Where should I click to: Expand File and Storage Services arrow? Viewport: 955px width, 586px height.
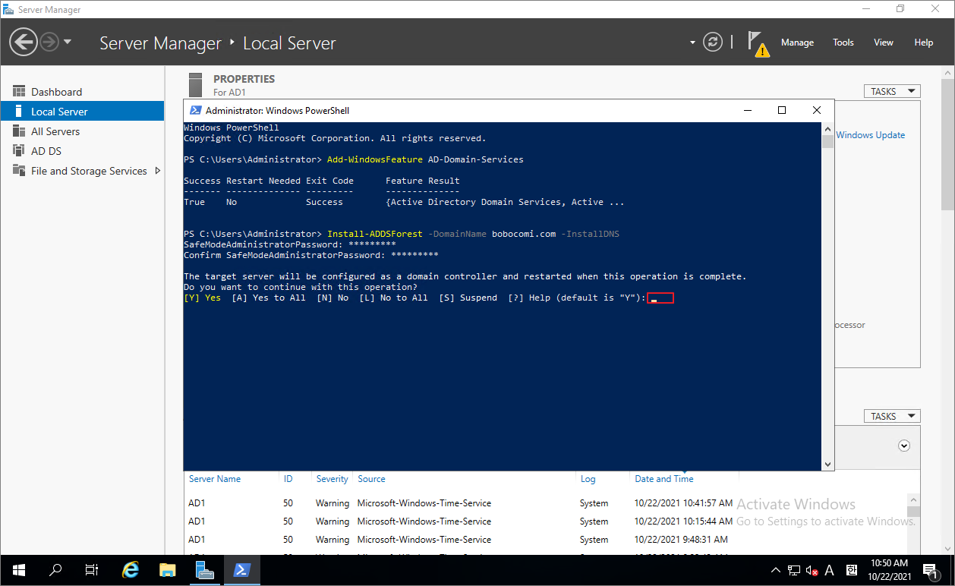pyautogui.click(x=158, y=171)
